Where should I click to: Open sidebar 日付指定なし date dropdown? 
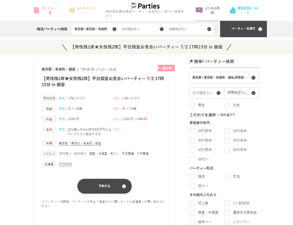(x=207, y=93)
